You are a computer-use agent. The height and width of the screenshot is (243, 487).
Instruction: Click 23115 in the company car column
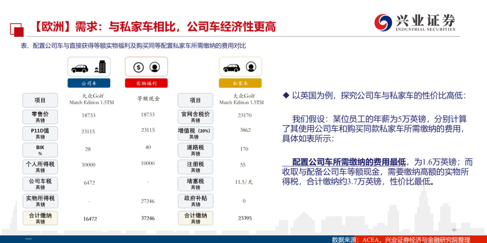88,131
